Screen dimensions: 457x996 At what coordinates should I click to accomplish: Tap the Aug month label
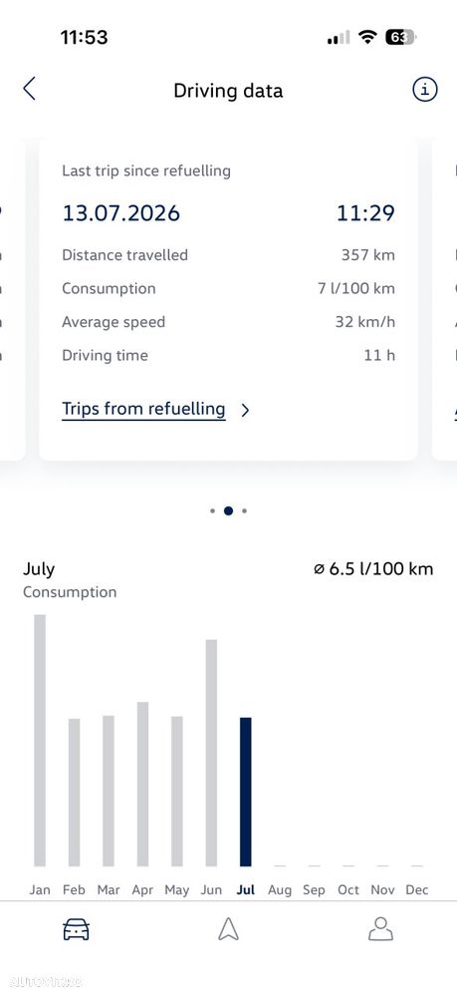(279, 890)
